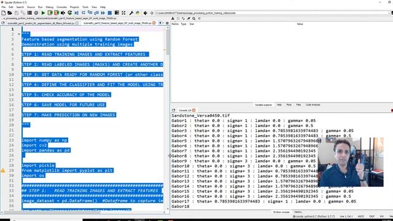Run current cell and advance to next

coord(56,13)
